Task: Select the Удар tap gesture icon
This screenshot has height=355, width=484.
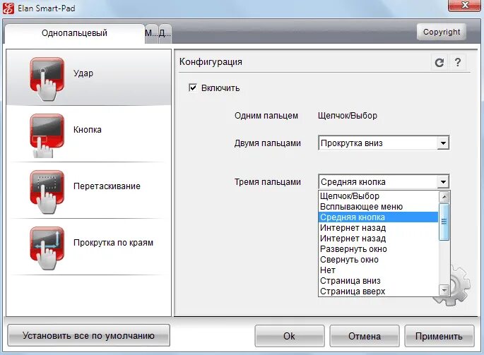Action: coord(47,79)
